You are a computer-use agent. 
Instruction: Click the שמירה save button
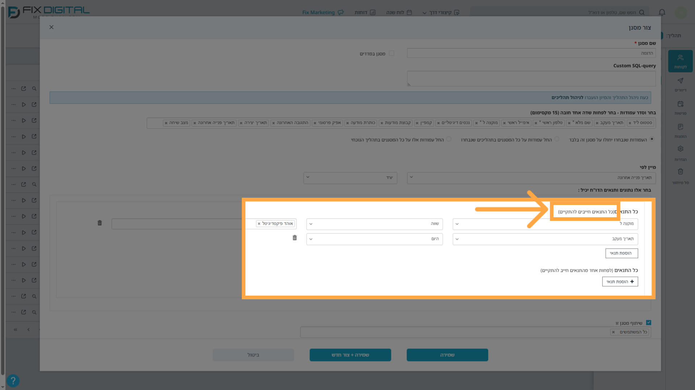[447, 355]
